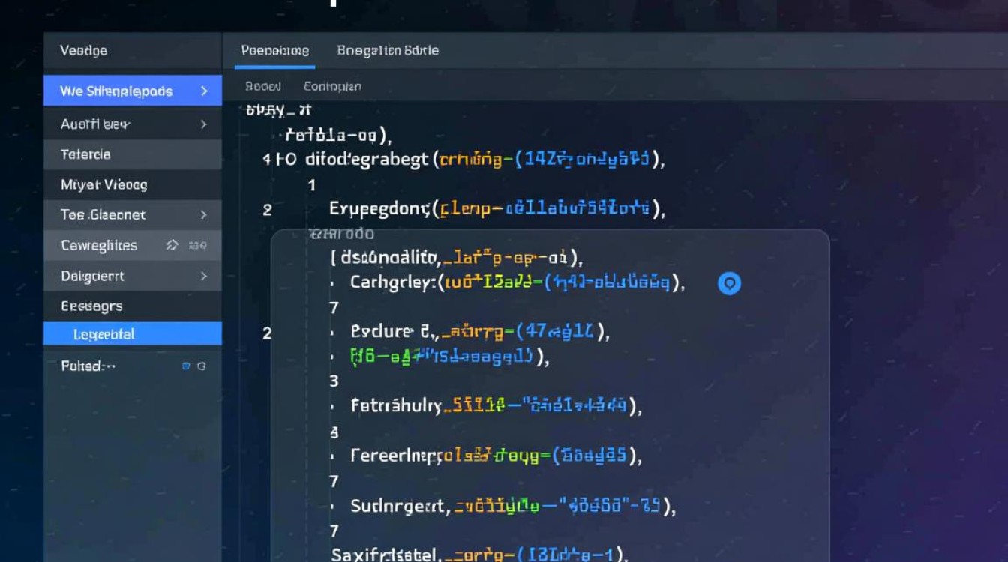The image size is (1008, 562).
Task: Click the Veadge sidebar header
Action: pos(83,51)
